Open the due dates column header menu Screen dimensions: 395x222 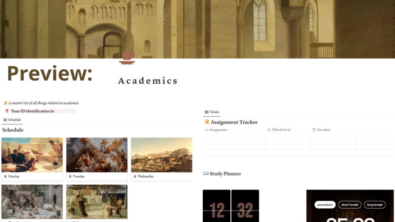[322, 130]
